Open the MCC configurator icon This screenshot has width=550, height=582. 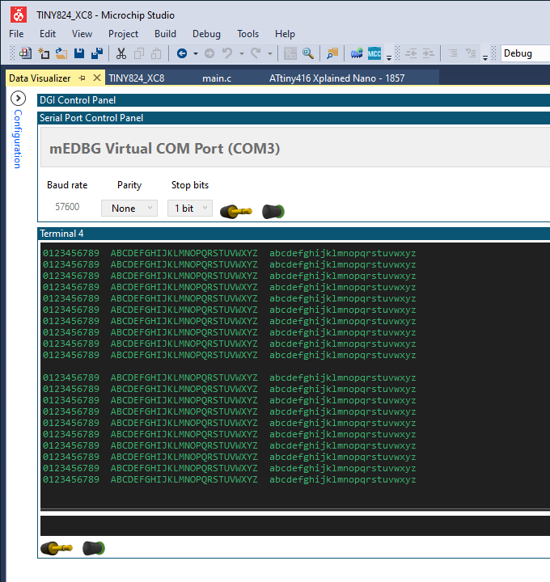(x=374, y=53)
